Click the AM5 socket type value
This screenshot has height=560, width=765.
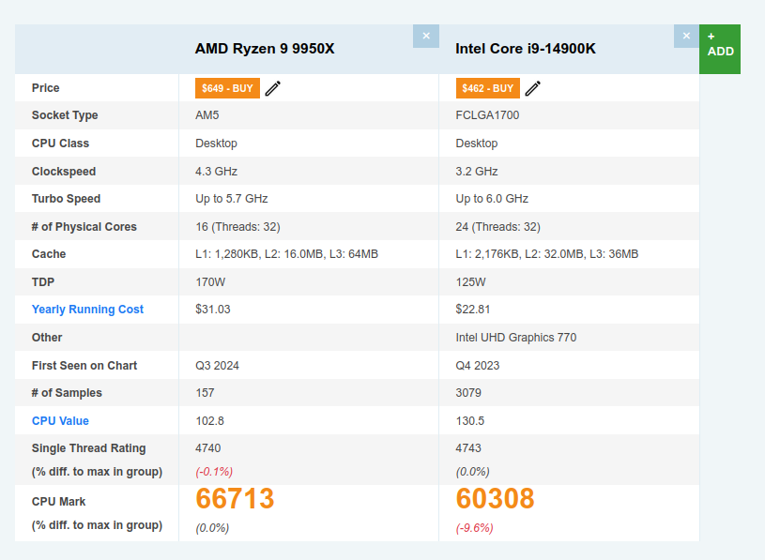point(207,115)
